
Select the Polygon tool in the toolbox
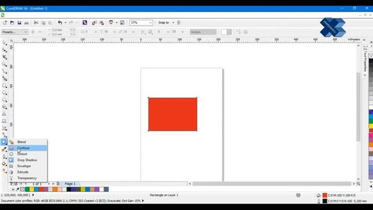[x=4, y=100]
